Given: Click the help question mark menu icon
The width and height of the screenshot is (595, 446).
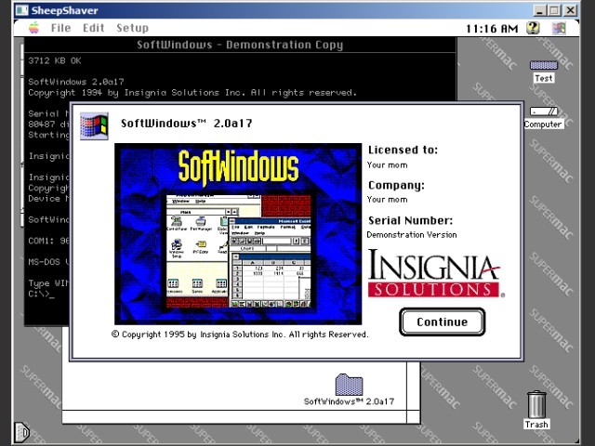Looking at the screenshot, I should coord(533,28).
